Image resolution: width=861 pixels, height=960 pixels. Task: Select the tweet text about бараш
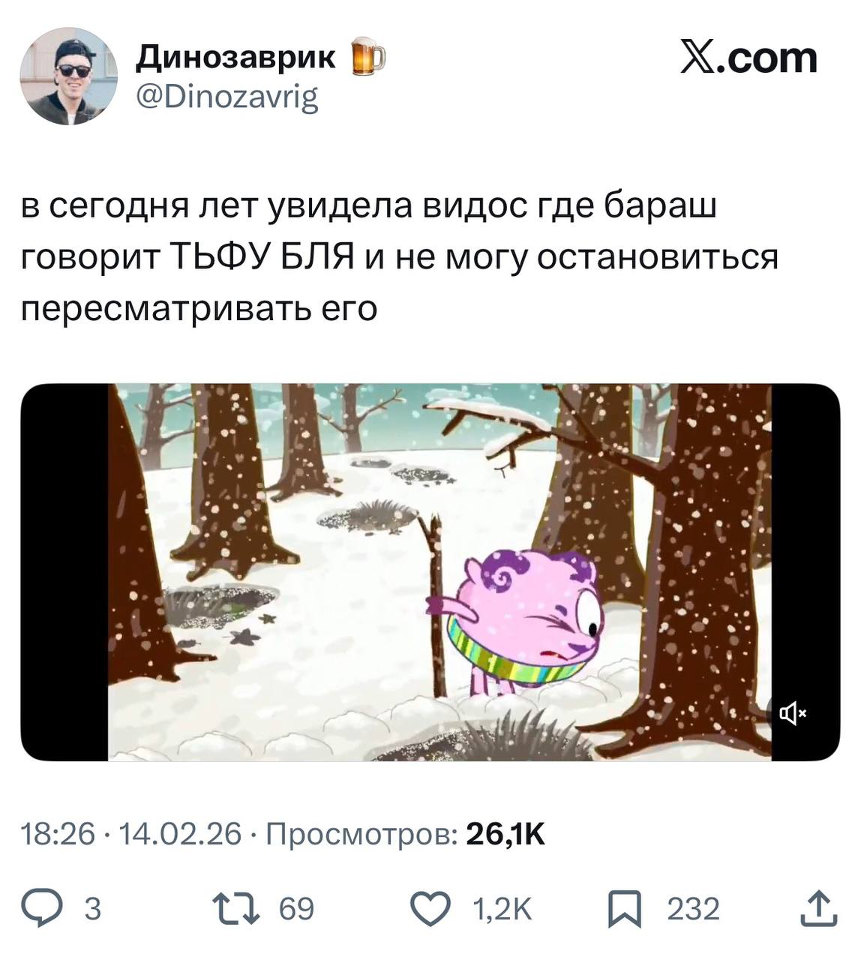pos(399,257)
